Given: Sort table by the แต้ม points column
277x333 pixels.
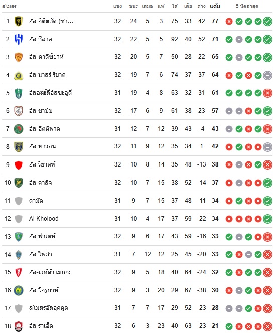Looking at the screenshot, I should click(215, 6).
